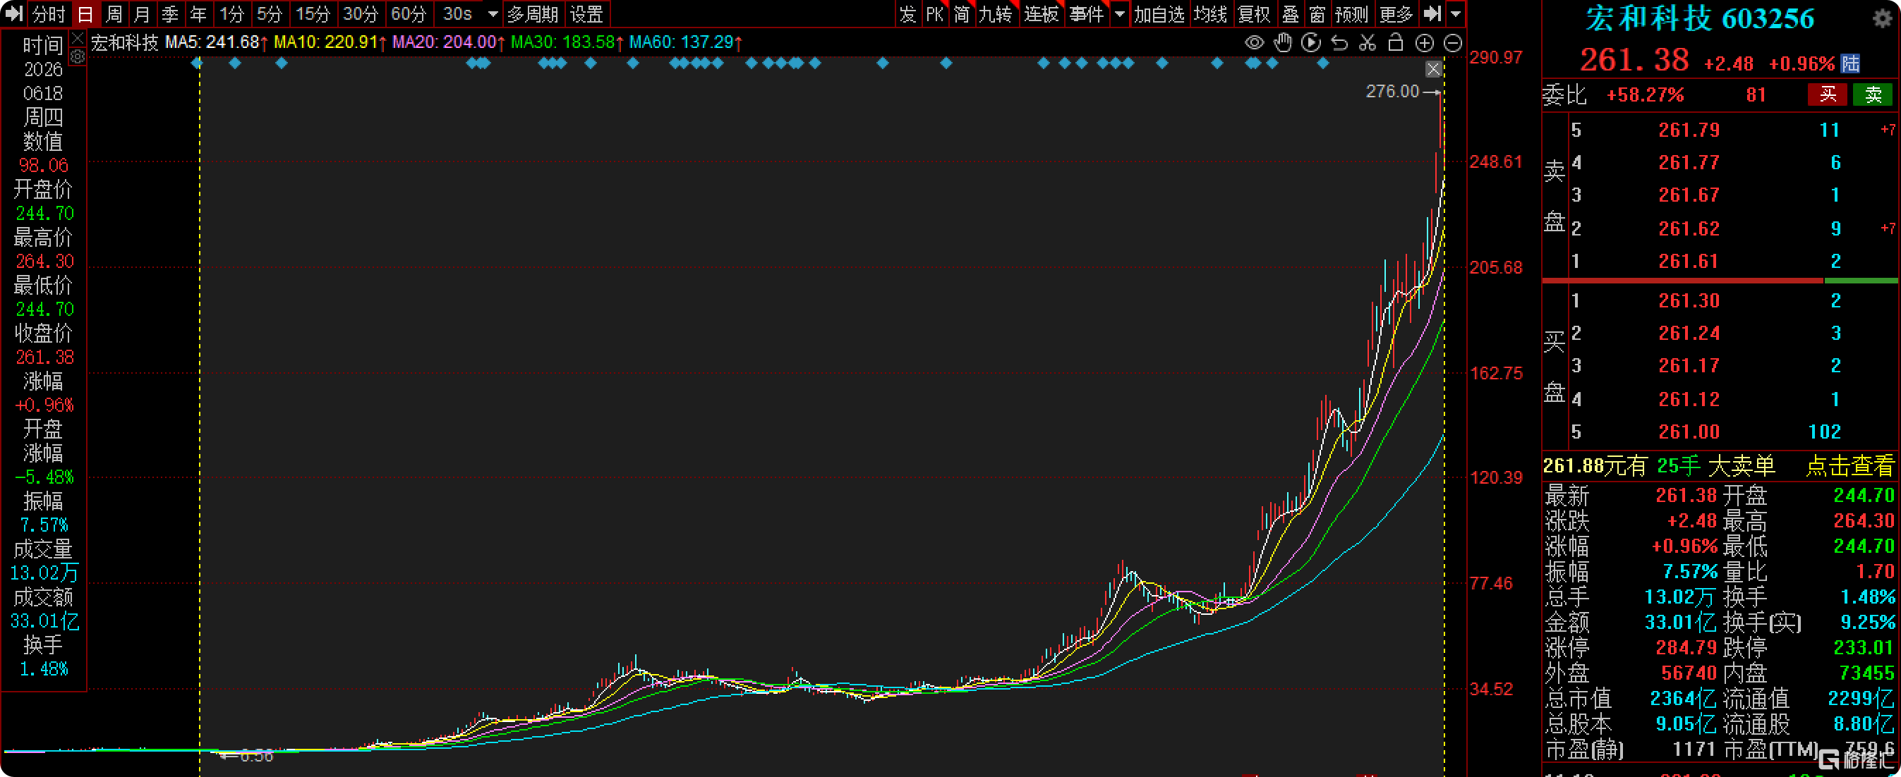Close the 276.00 high marker with X
Image resolution: width=1901 pixels, height=777 pixels.
(1433, 68)
